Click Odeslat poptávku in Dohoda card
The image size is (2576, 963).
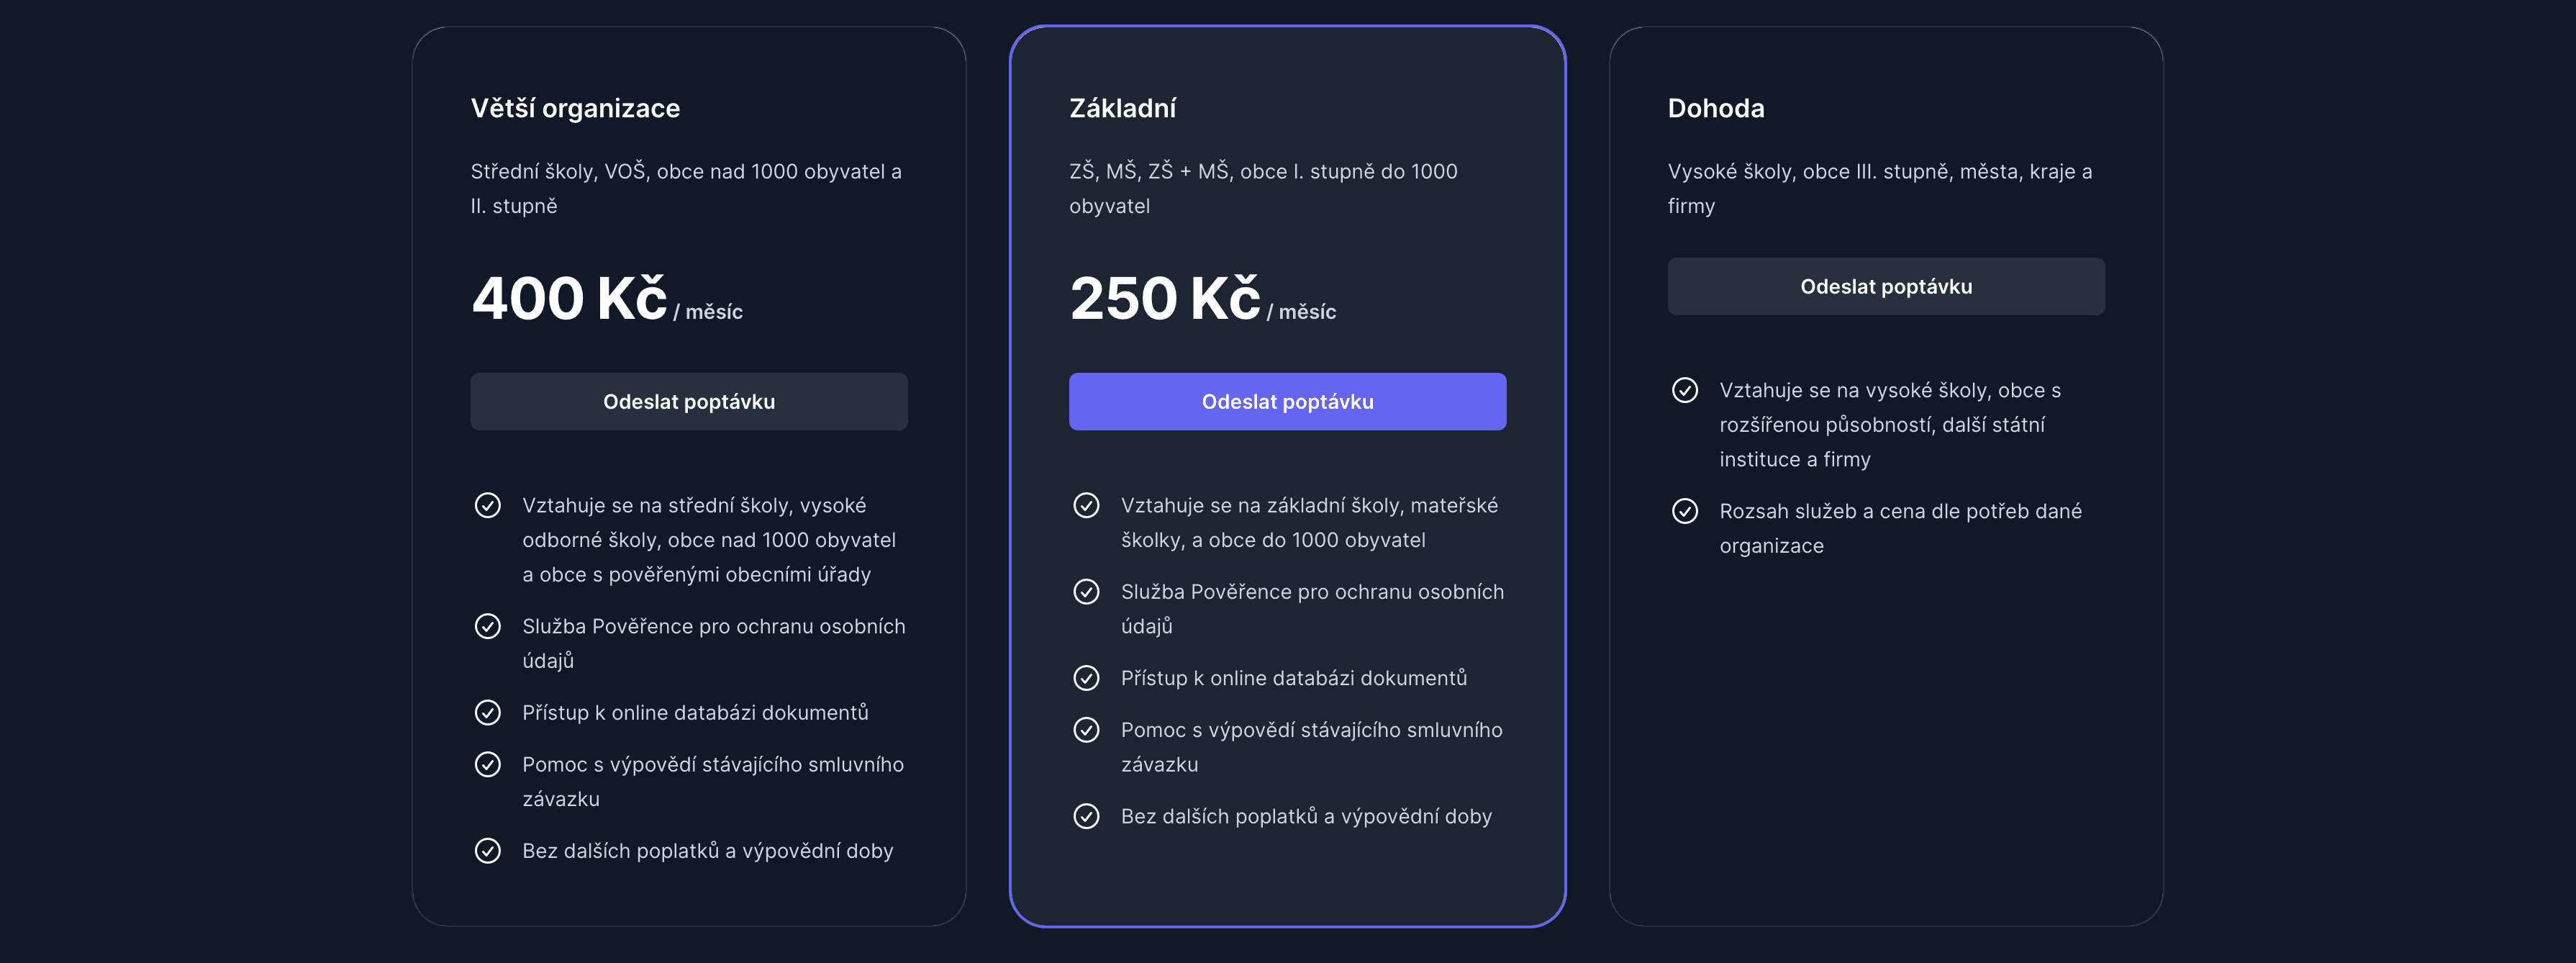(1885, 287)
